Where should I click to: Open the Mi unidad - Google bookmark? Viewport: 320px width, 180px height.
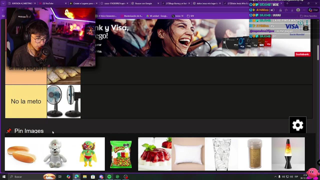[x=157, y=16]
